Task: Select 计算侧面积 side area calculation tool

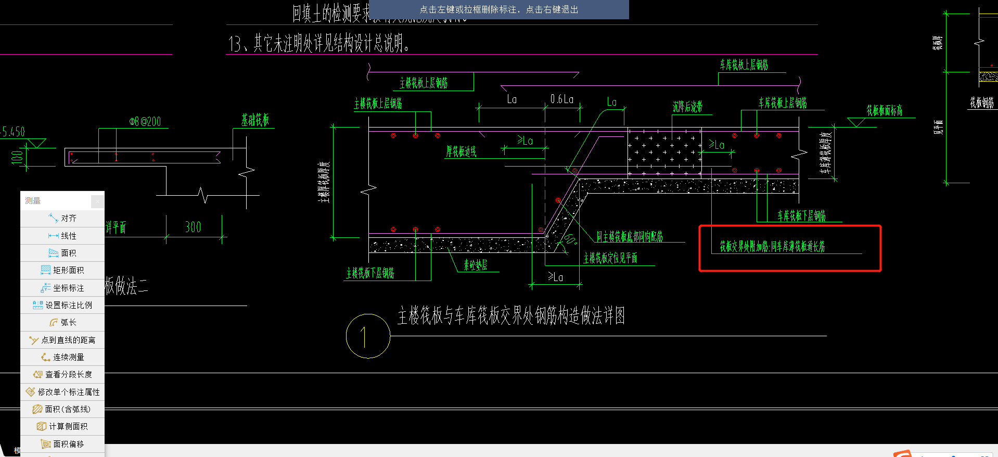Action: [x=62, y=426]
